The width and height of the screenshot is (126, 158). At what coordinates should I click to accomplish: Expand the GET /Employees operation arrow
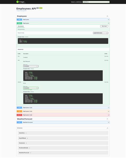(108, 19)
